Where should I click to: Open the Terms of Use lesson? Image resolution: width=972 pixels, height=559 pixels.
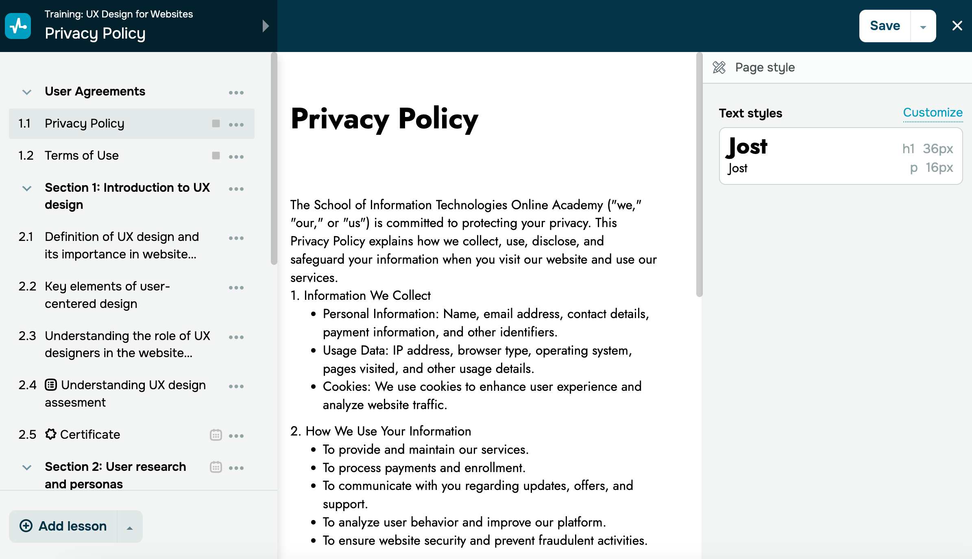pyautogui.click(x=81, y=156)
